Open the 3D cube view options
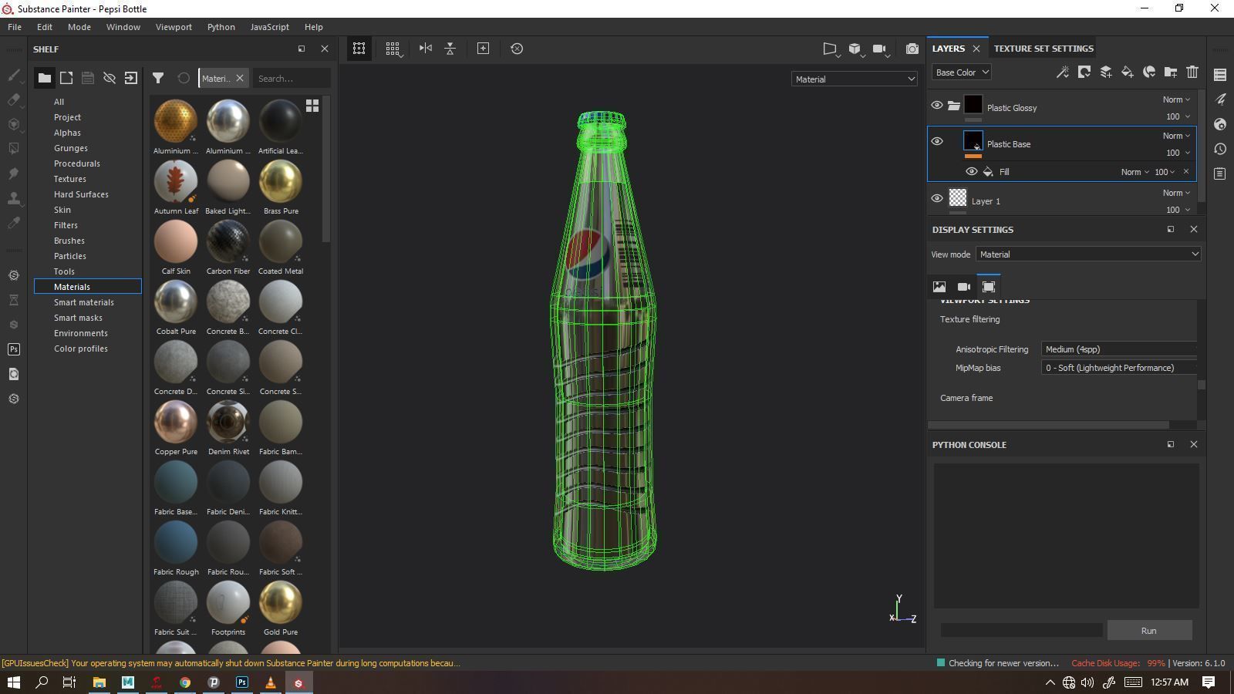 tap(855, 49)
